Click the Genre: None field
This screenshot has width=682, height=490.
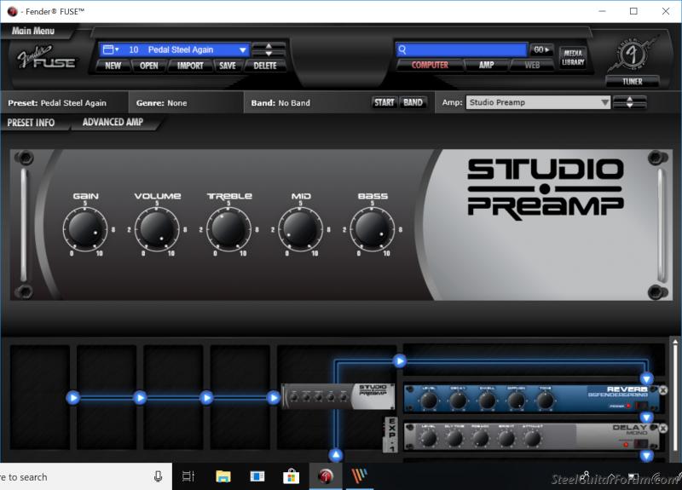[161, 103]
